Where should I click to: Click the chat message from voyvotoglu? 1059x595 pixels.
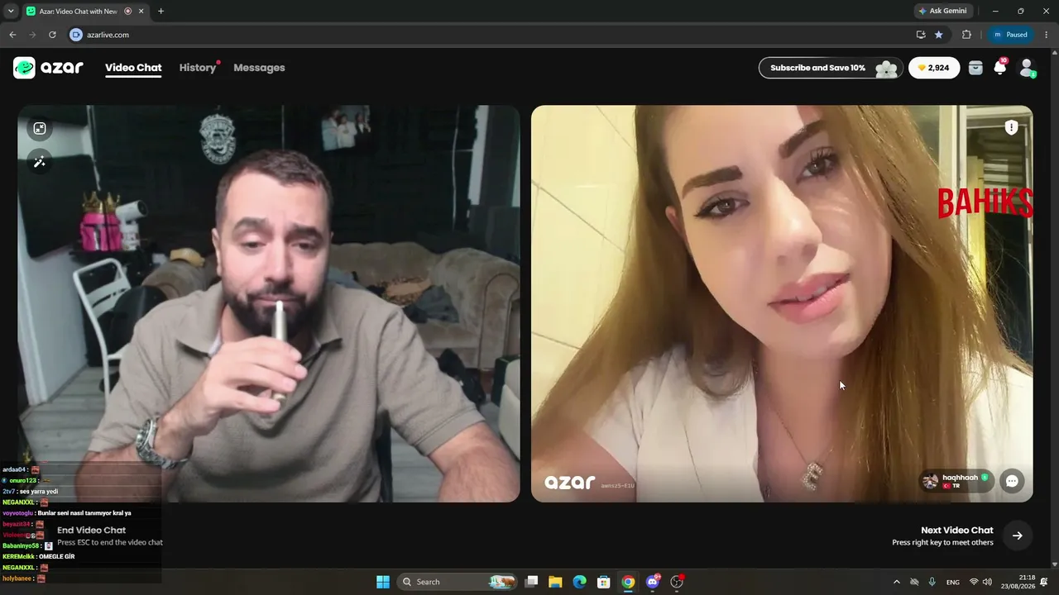[x=66, y=513]
